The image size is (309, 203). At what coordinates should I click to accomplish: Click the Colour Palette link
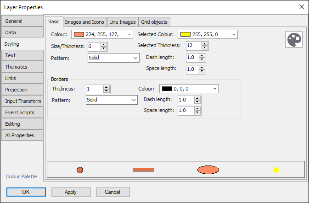tap(22, 176)
